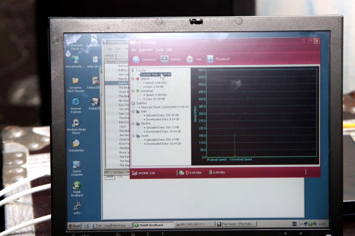This screenshot has width=355, height=236.
Task: Select 'Speed: 0.00 KB/s' under Download
Action: click(156, 95)
